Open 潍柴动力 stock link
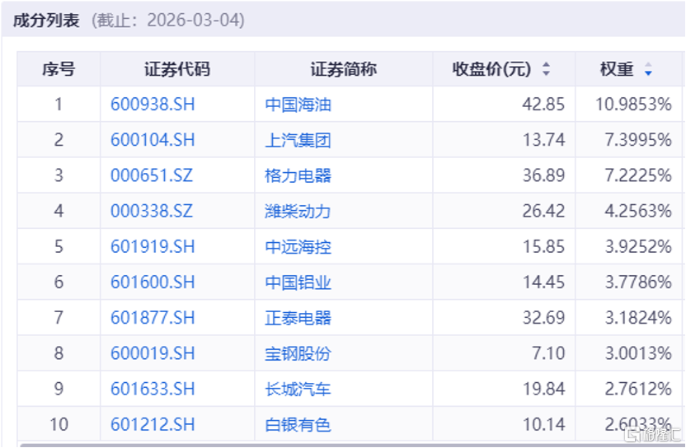686x448 pixels. coord(298,212)
